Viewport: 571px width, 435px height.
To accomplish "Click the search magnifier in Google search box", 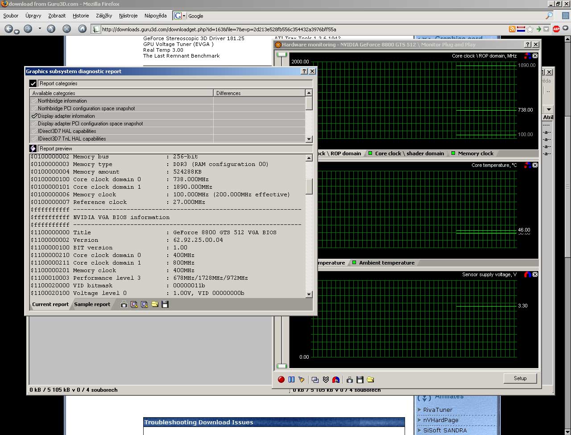I will 550,16.
